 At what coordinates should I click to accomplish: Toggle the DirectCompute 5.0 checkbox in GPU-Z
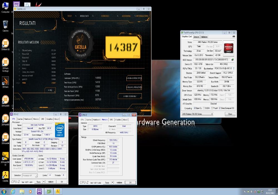tap(220, 108)
